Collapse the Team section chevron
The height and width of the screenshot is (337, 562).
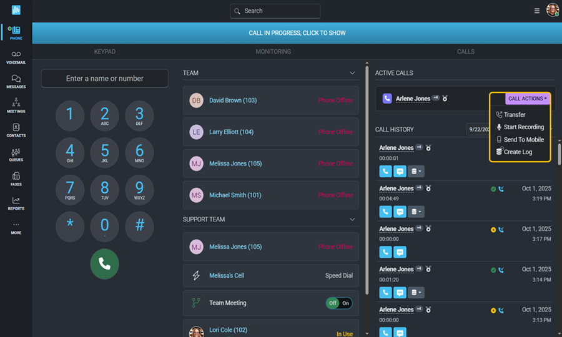coord(352,73)
